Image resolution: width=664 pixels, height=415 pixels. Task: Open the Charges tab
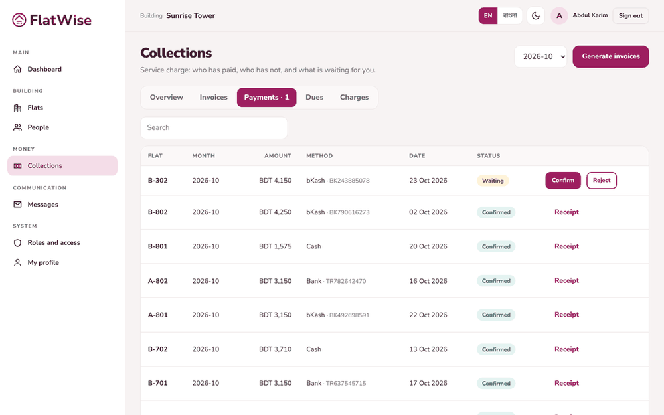coord(354,98)
